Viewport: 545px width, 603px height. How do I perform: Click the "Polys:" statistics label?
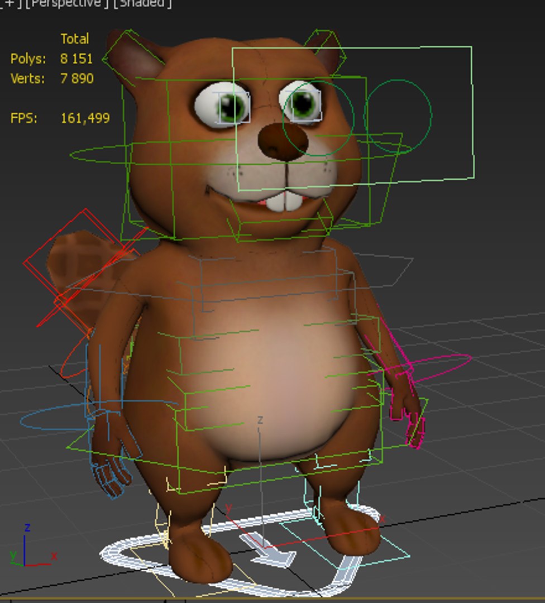pos(28,59)
